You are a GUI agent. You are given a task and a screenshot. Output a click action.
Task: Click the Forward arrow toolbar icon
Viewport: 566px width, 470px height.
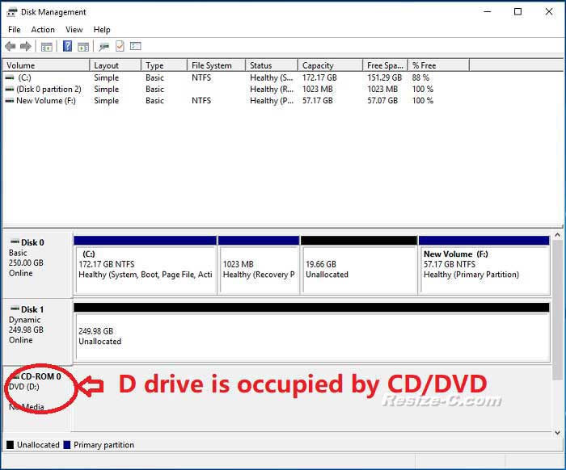(x=25, y=46)
